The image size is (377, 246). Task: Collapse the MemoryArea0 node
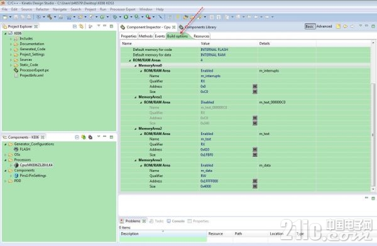pos(135,66)
